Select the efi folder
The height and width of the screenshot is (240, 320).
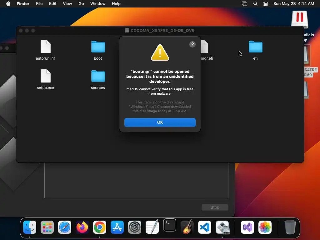256,50
